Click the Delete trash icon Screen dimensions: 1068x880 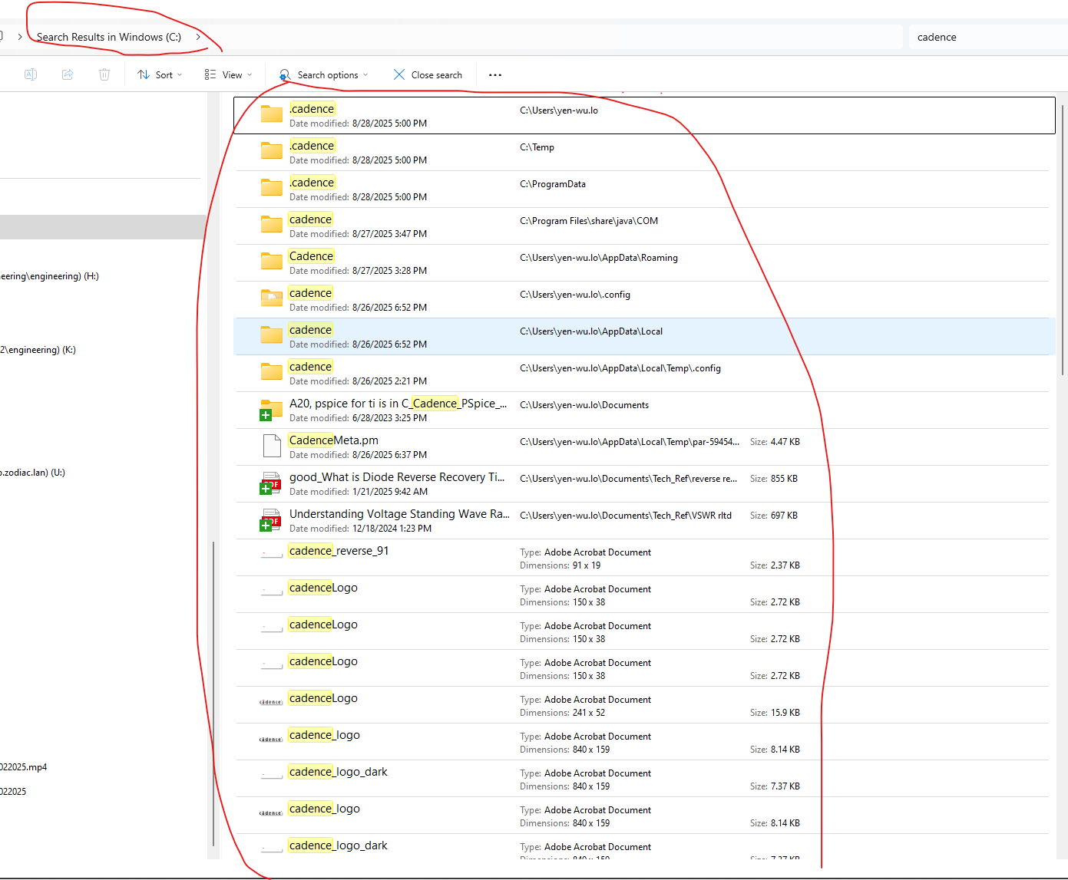pos(104,74)
